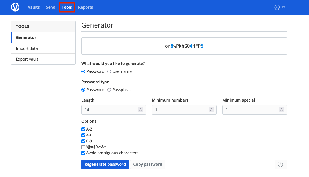
Task: Select Generator in Tools sidebar
Action: point(26,37)
